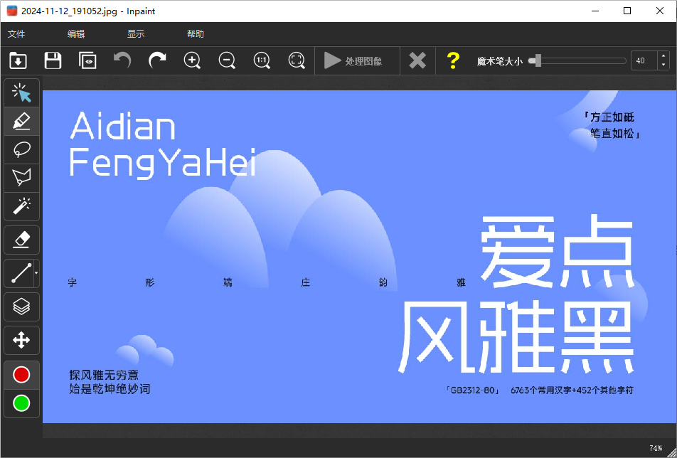Select the guide line tool
This screenshot has width=677, height=458.
tap(18, 273)
